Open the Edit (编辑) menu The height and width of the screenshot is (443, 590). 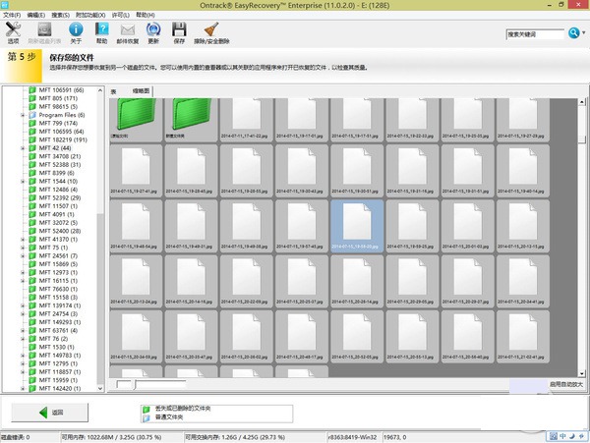point(36,15)
